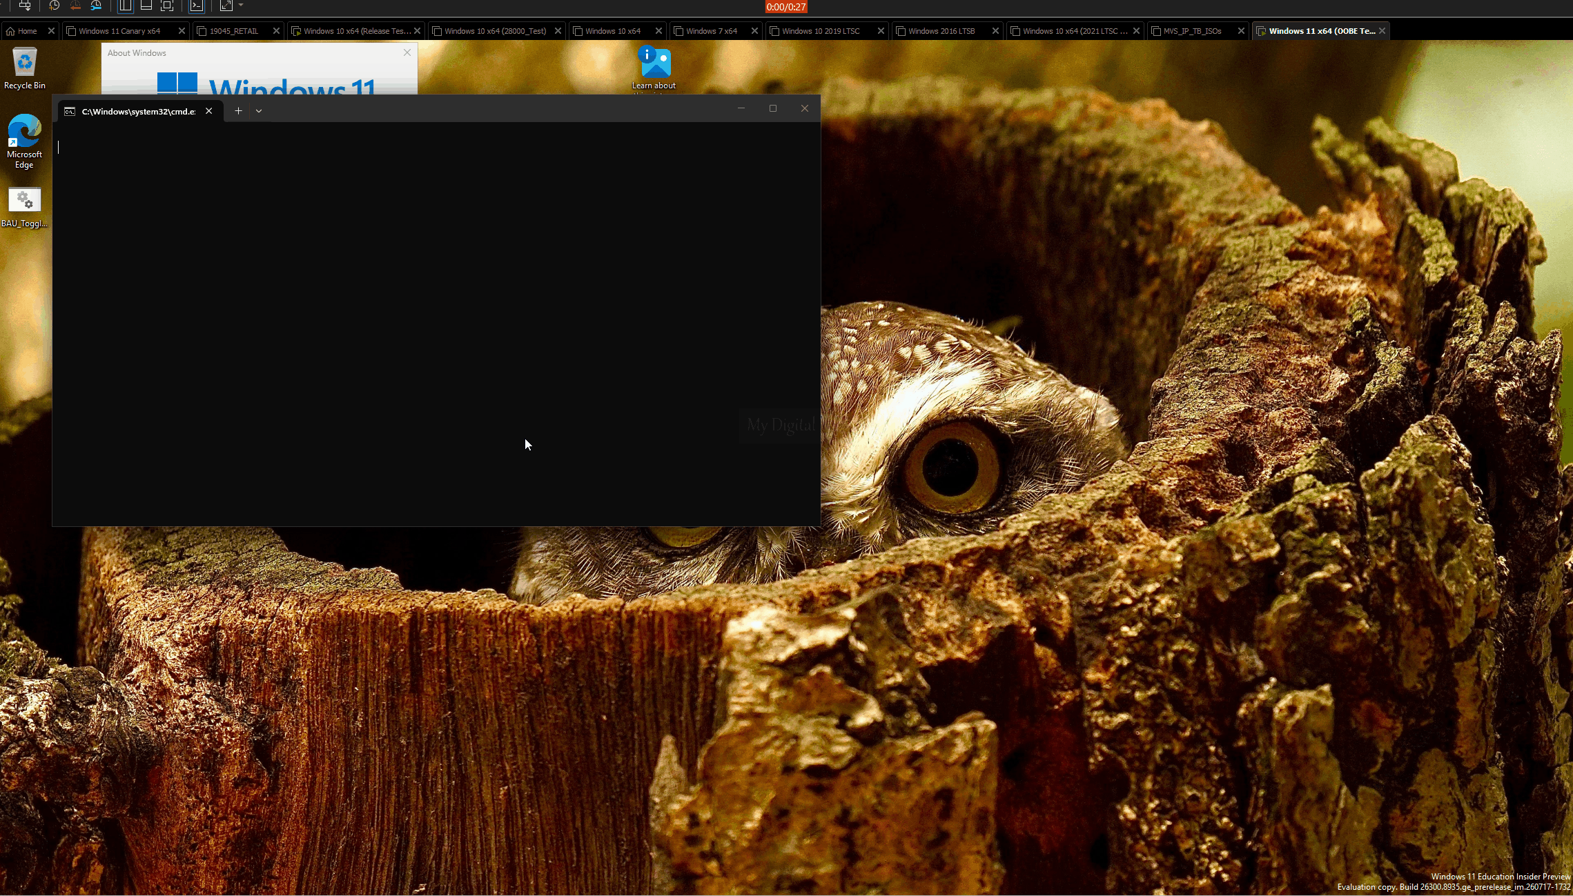The width and height of the screenshot is (1573, 896).
Task: Close the Home tab
Action: [51, 31]
